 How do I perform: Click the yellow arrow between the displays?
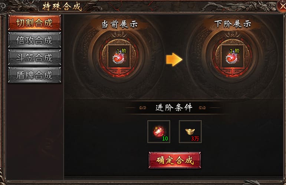[x=174, y=59]
